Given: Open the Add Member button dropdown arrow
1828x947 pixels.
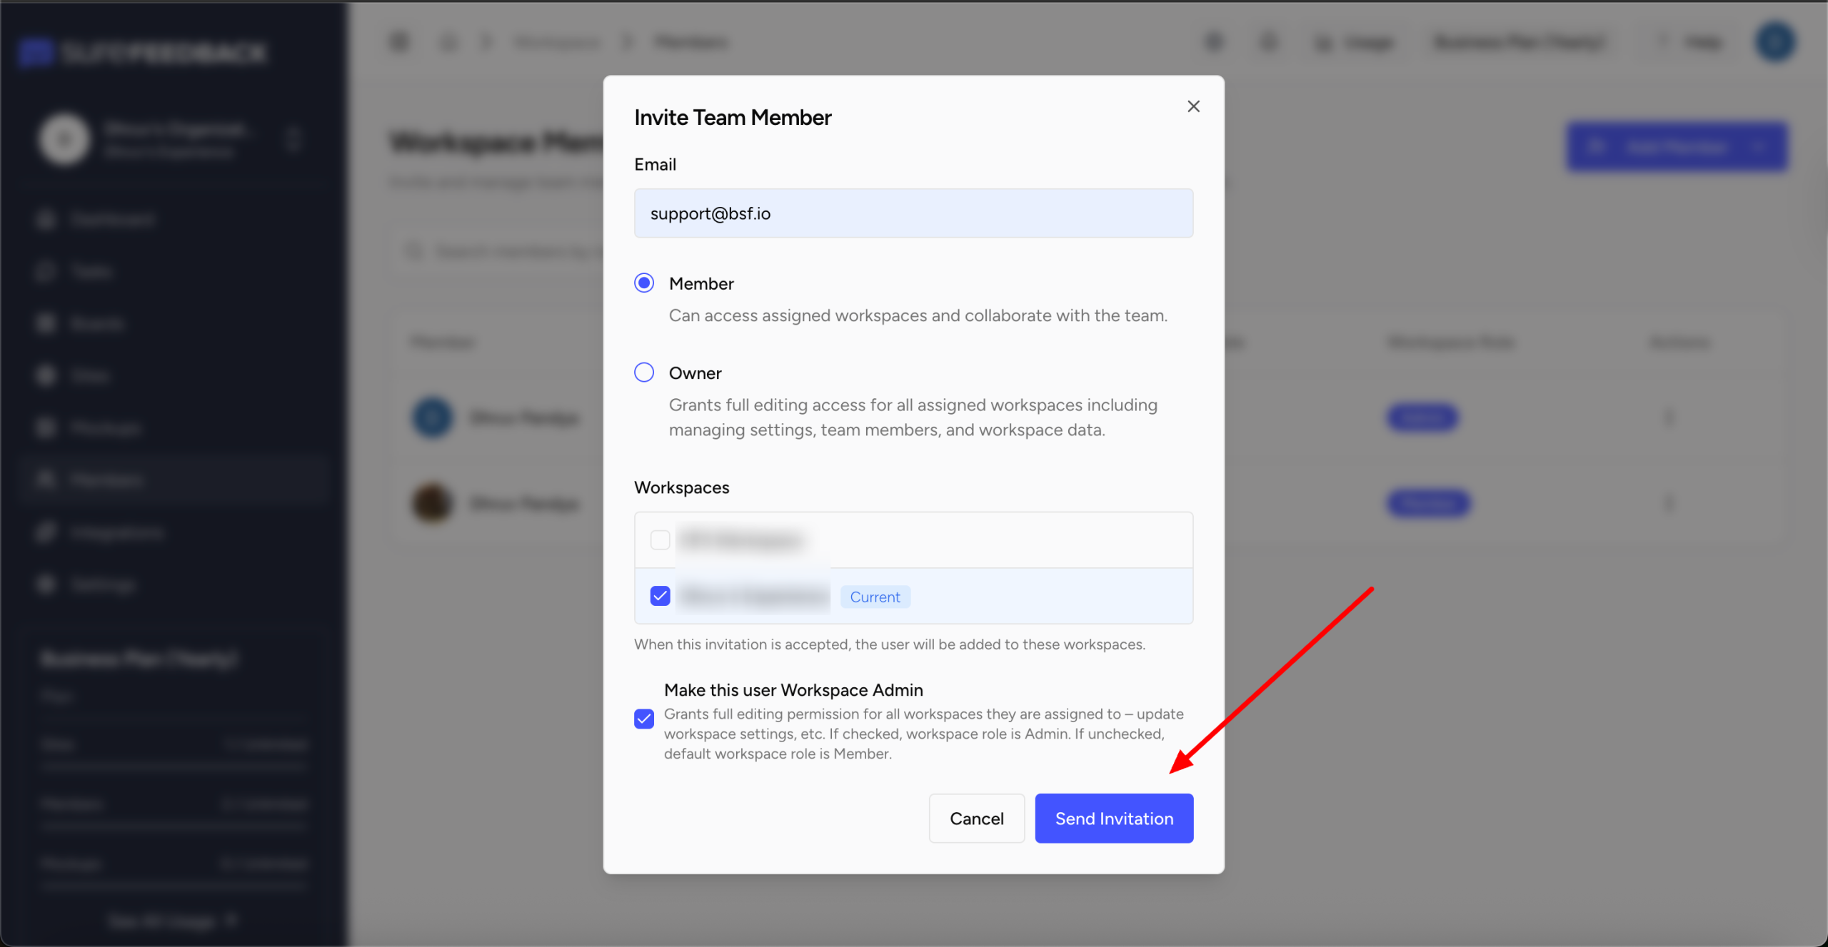Looking at the screenshot, I should pyautogui.click(x=1759, y=148).
